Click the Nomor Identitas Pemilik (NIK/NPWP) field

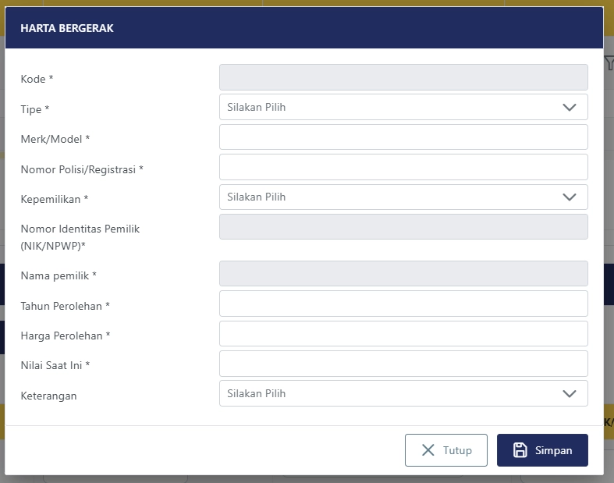pos(403,227)
